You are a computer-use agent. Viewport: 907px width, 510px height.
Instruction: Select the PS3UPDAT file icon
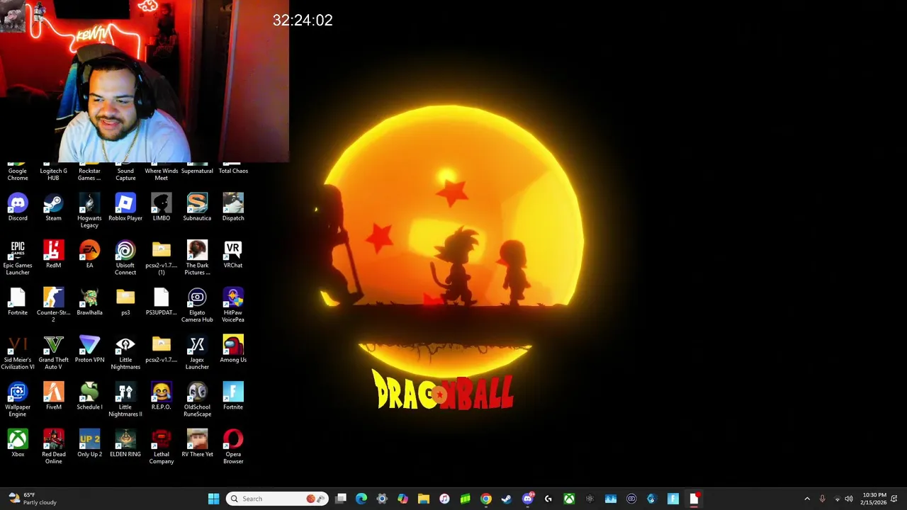pos(161,302)
